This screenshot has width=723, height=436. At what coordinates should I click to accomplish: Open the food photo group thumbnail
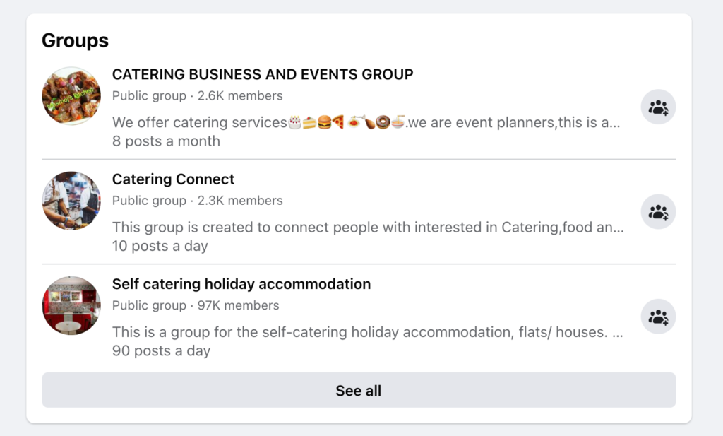(71, 96)
